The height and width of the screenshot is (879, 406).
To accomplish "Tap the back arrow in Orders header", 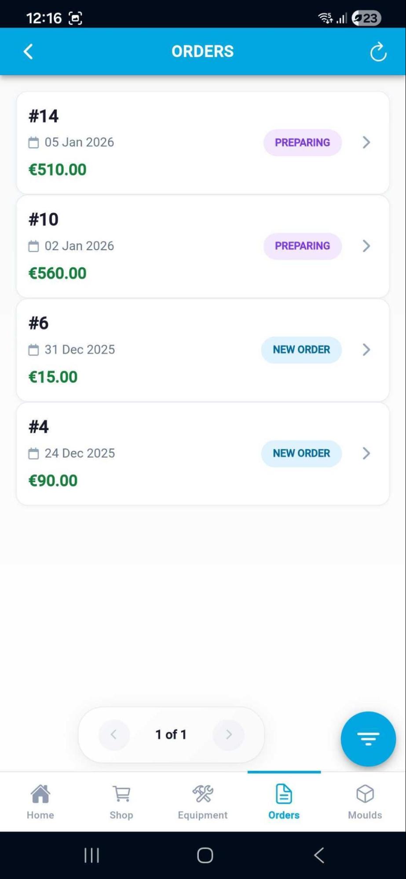I will 28,51.
